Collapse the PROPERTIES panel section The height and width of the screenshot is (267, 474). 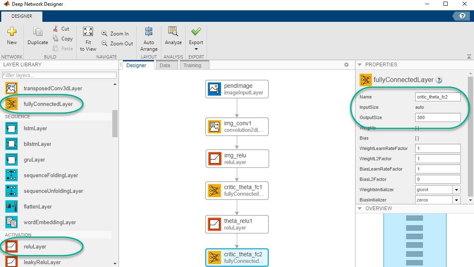pos(360,65)
